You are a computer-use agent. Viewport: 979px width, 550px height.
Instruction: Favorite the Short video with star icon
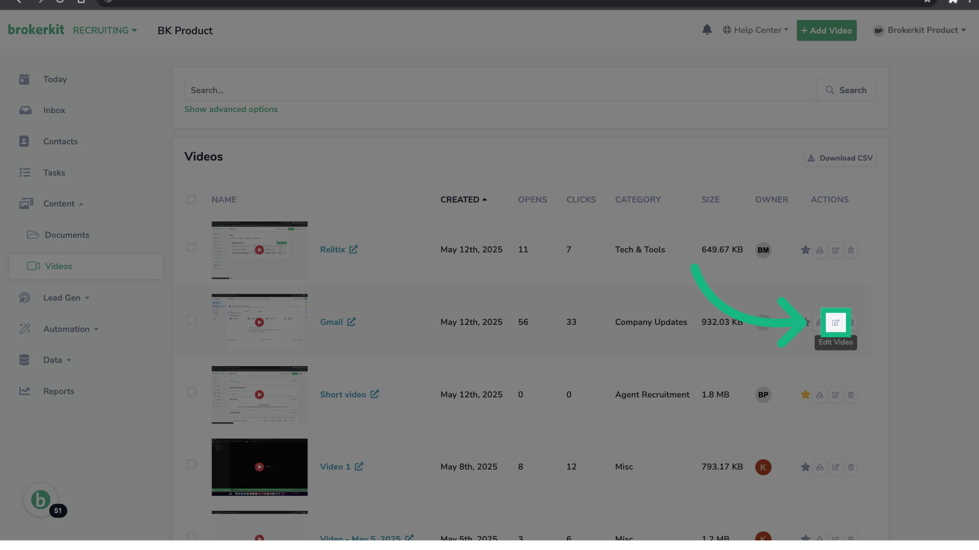coord(805,395)
